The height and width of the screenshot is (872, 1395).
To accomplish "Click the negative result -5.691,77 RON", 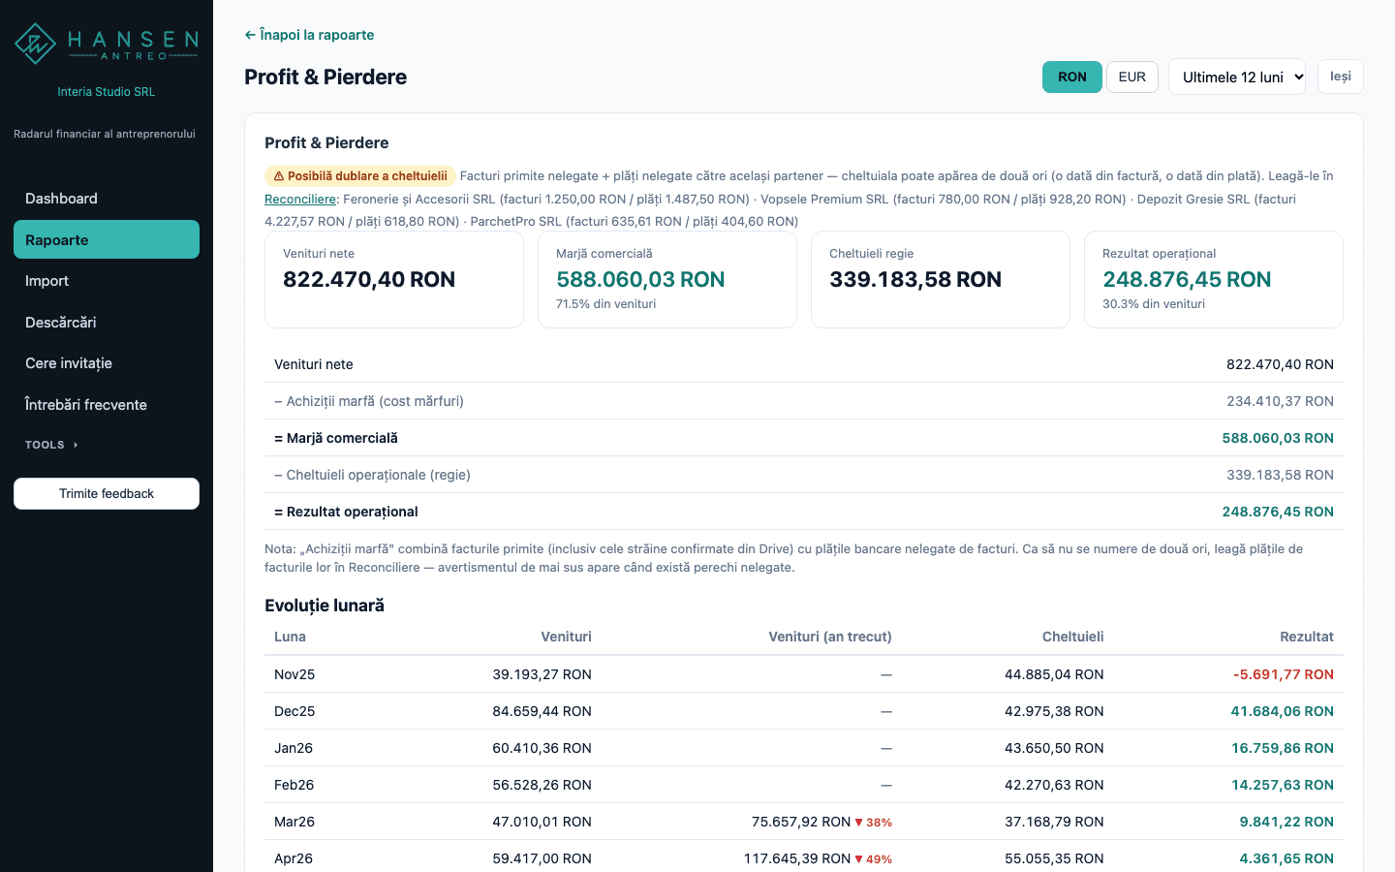I will tap(1284, 674).
